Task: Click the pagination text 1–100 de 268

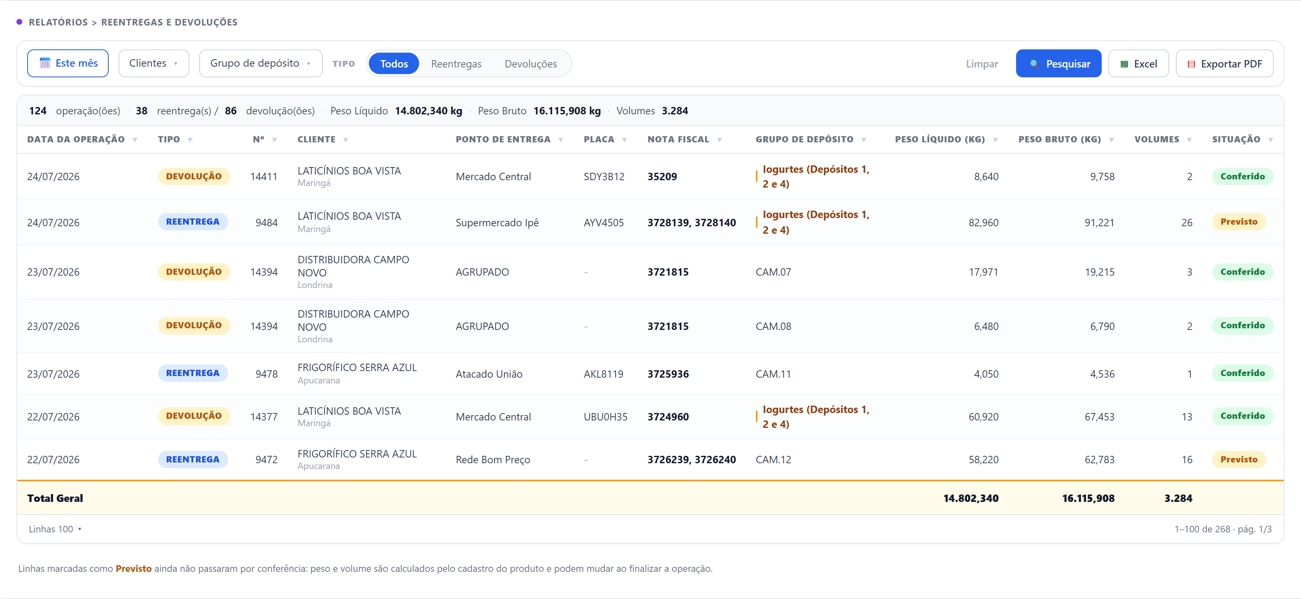Action: point(1202,529)
